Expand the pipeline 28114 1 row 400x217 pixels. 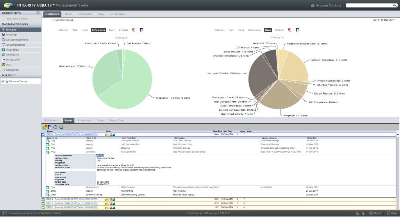tap(43, 203)
